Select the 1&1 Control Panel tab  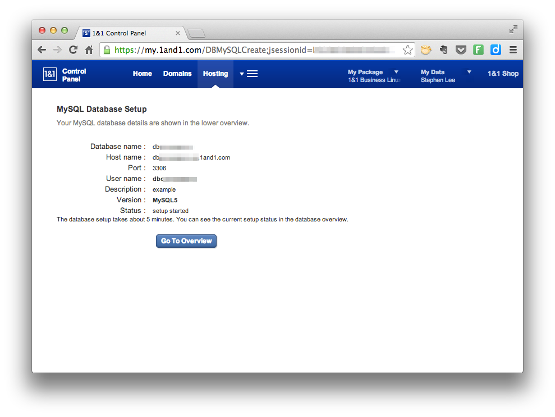coord(131,33)
